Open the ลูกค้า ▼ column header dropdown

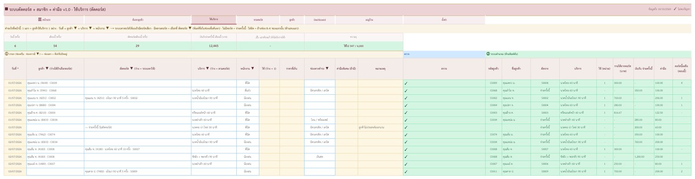coord(55,69)
